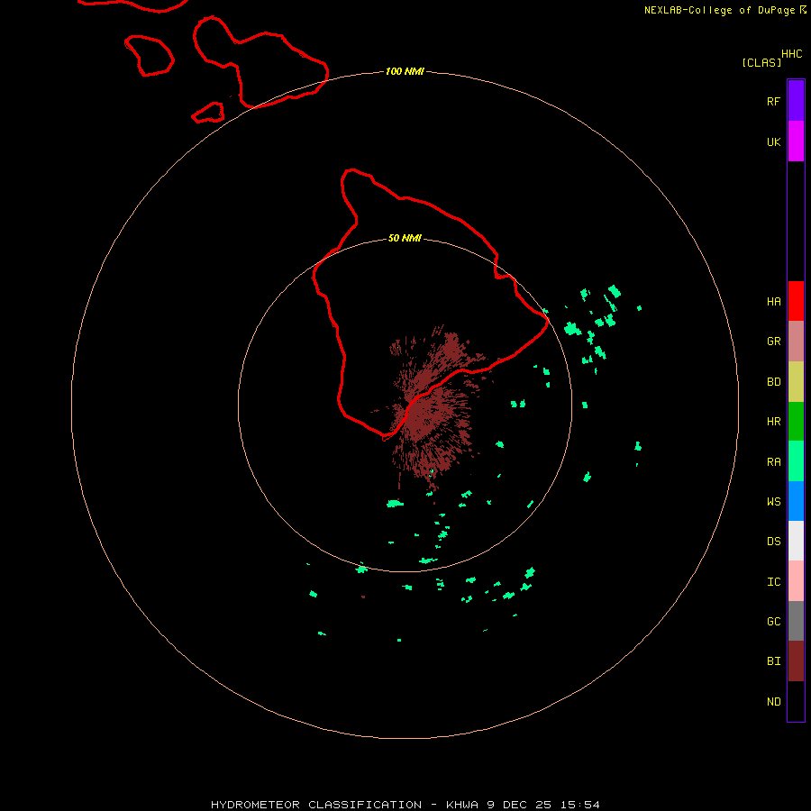This screenshot has height=811, width=811.
Task: Click the HA red legend swatch
Action: [796, 301]
